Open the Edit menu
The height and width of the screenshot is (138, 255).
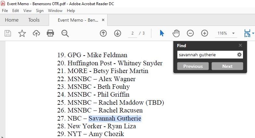pyautogui.click(x=16, y=11)
